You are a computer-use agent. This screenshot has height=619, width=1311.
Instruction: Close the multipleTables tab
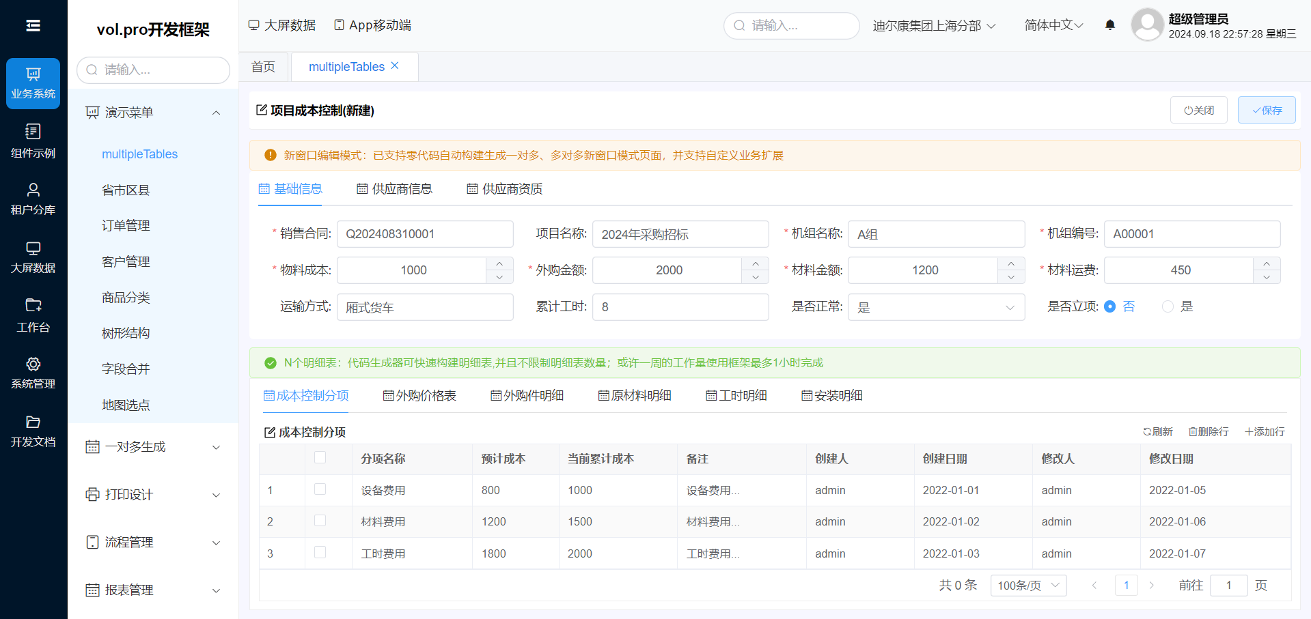(x=395, y=66)
